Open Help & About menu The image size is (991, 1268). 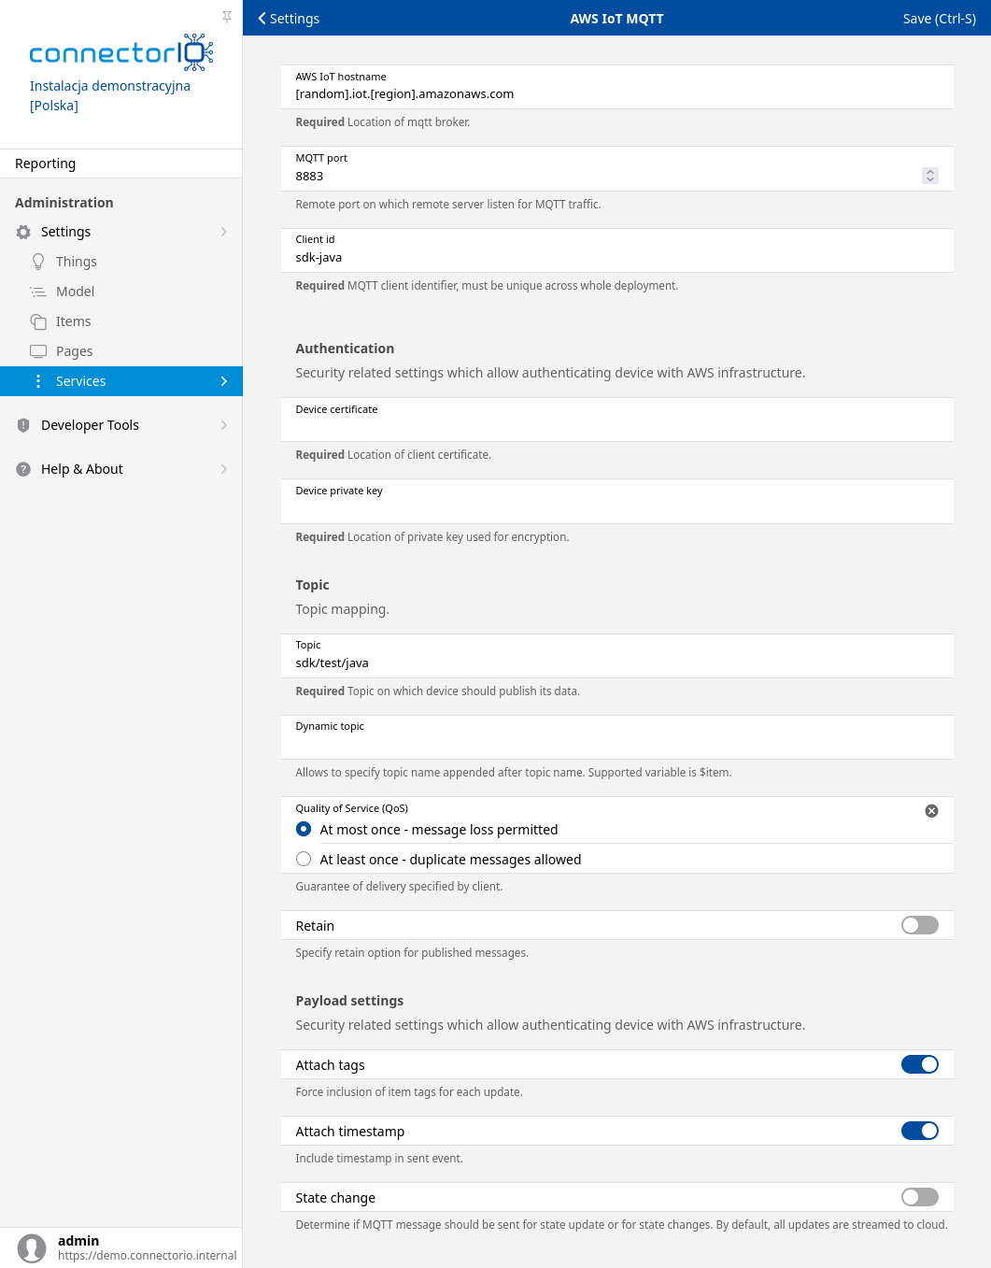coord(121,469)
